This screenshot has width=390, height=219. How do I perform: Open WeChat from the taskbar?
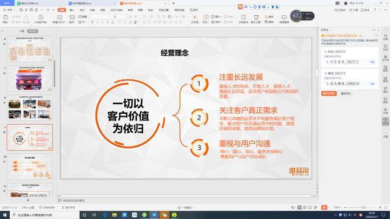[164, 215]
